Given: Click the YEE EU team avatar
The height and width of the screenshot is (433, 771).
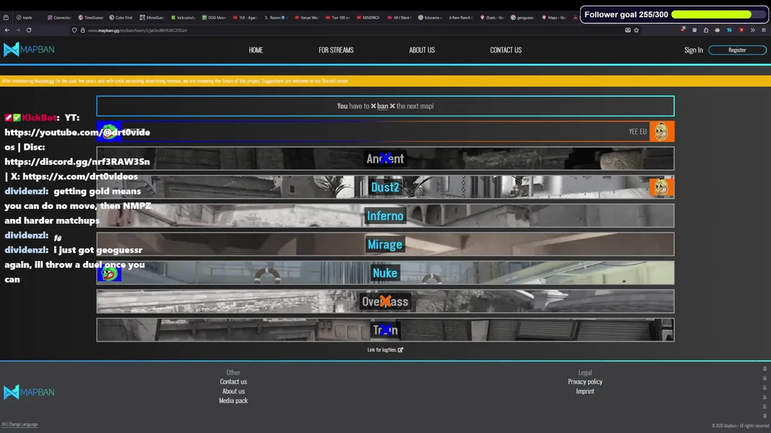Looking at the screenshot, I should pyautogui.click(x=661, y=131).
